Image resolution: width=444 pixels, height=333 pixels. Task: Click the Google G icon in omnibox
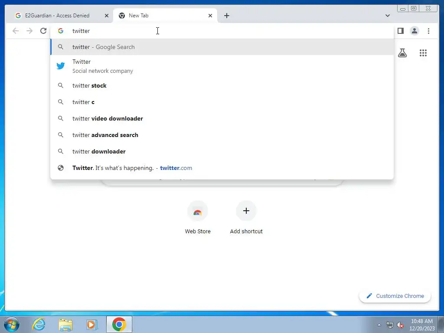click(x=61, y=31)
